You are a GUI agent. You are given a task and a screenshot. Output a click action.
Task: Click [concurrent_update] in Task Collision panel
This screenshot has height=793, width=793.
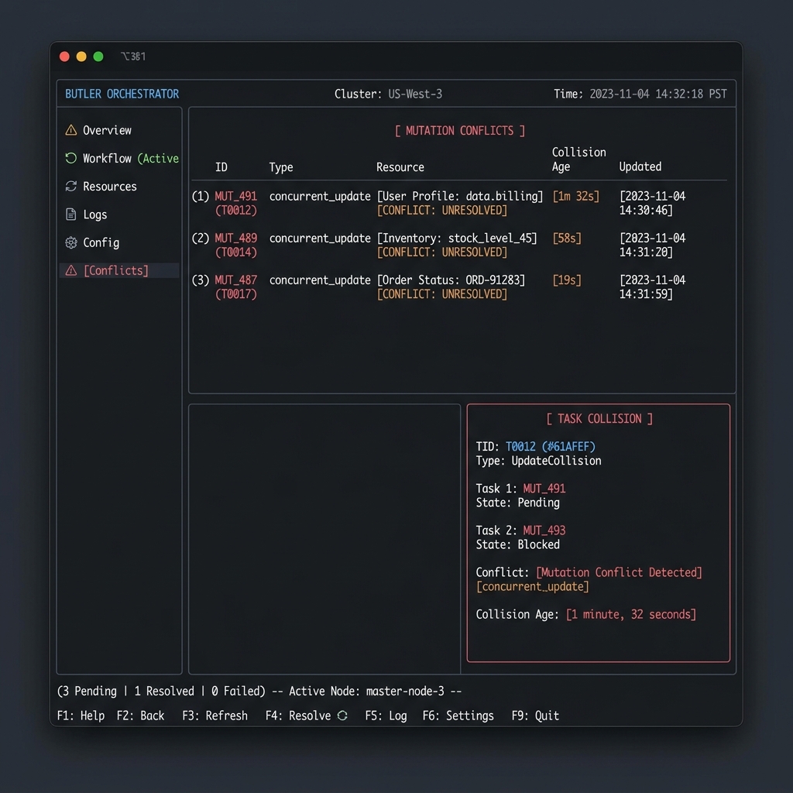coord(533,587)
